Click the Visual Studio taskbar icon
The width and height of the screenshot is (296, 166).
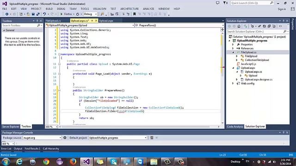tap(86, 162)
